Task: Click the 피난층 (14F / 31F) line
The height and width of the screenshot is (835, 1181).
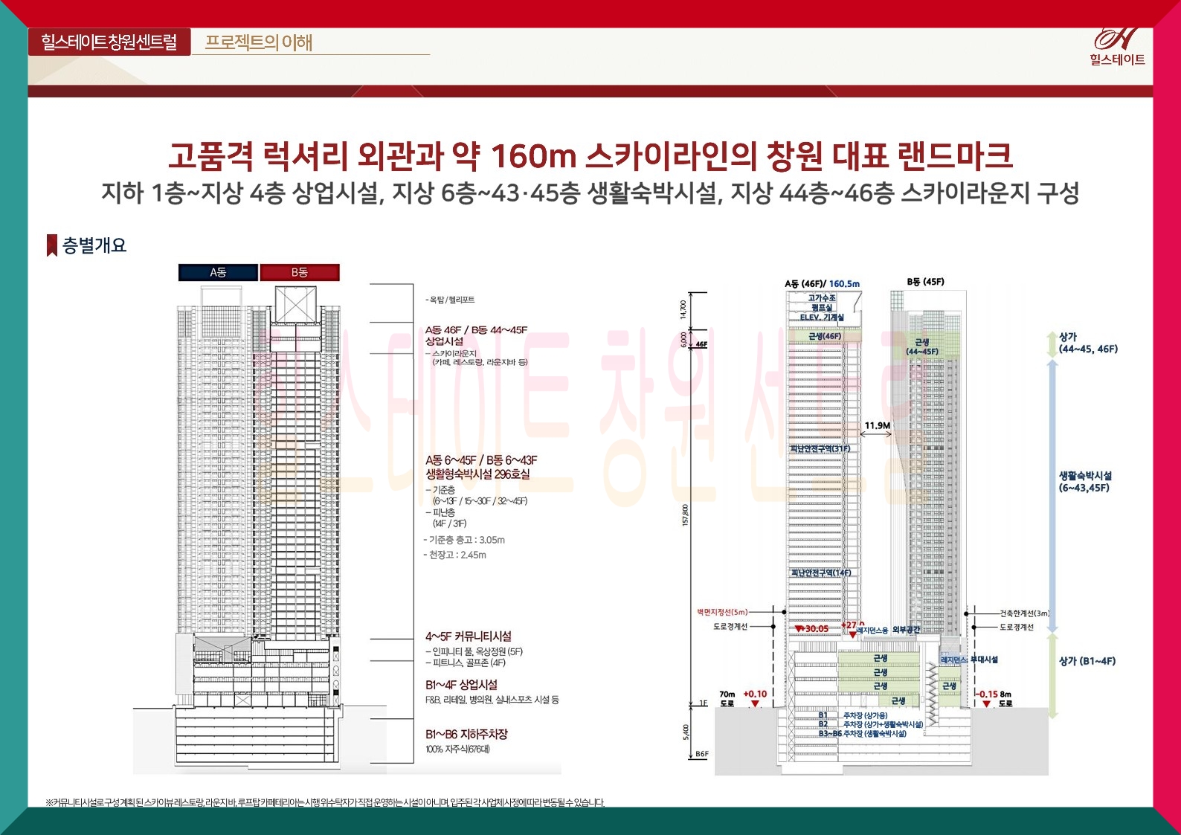Action: pos(446,518)
